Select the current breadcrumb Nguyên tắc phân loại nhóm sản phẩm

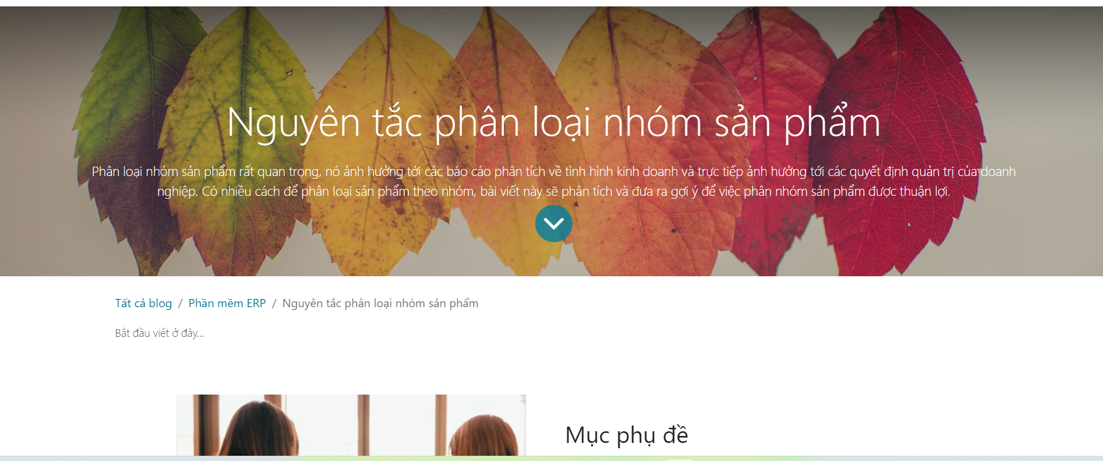point(380,303)
